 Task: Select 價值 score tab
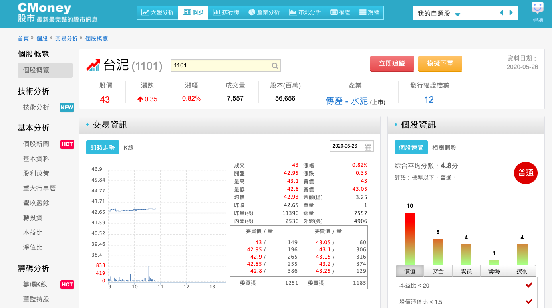[x=410, y=271]
